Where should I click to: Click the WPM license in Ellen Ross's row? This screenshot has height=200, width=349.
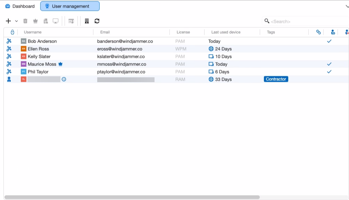181,49
